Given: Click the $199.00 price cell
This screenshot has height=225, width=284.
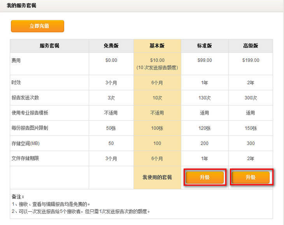Looking at the screenshot, I should click(251, 60).
